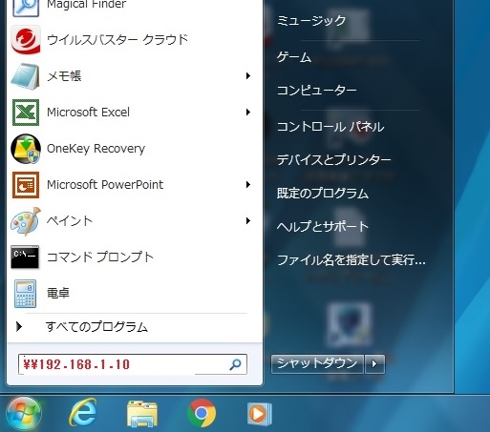
Task: Open the Explorer folder icon in the taskbar
Action: coord(142,414)
